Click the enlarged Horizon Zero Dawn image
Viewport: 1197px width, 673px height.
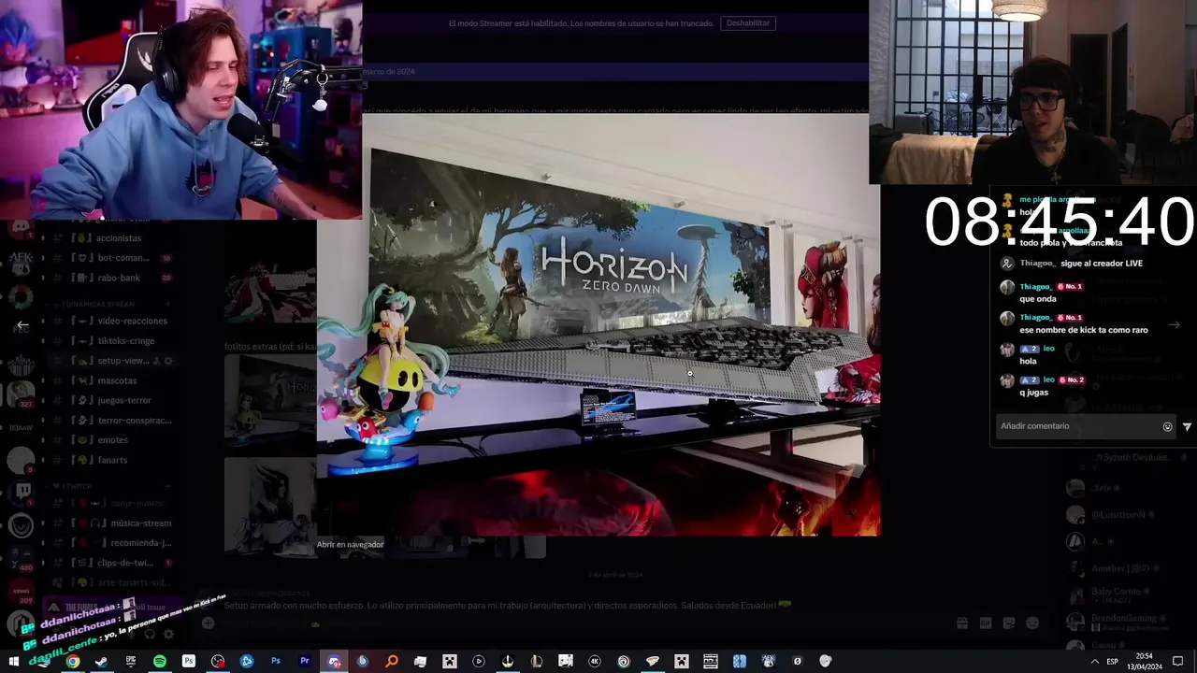pyautogui.click(x=598, y=323)
